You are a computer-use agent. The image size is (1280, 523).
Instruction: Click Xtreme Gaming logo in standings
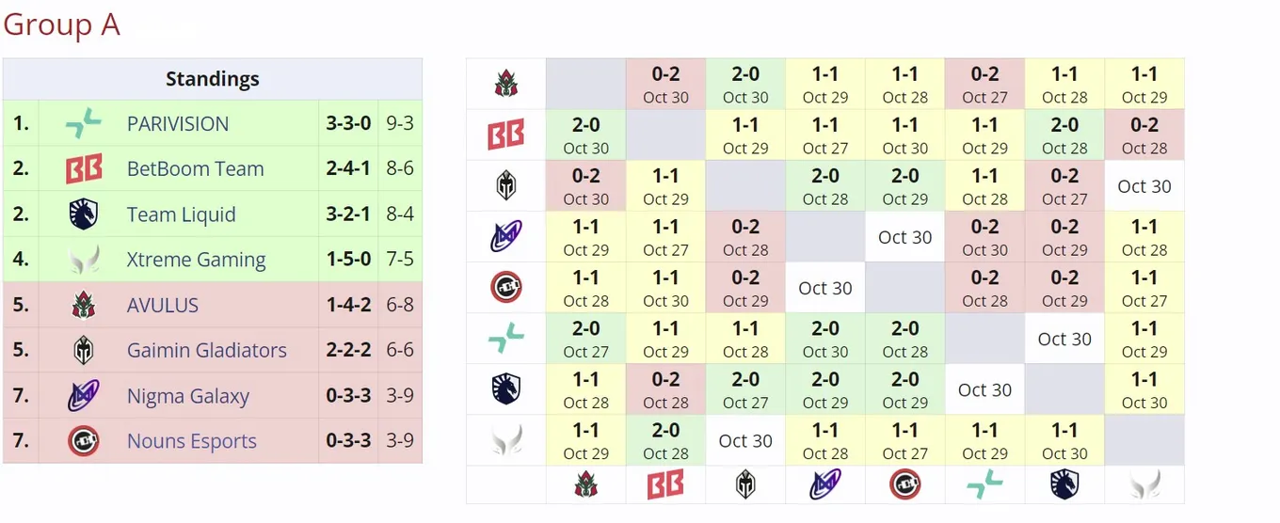84,260
